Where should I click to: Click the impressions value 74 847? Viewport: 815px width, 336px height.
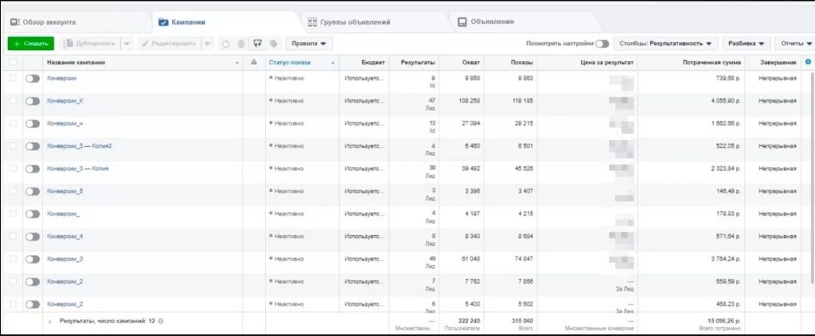524,259
